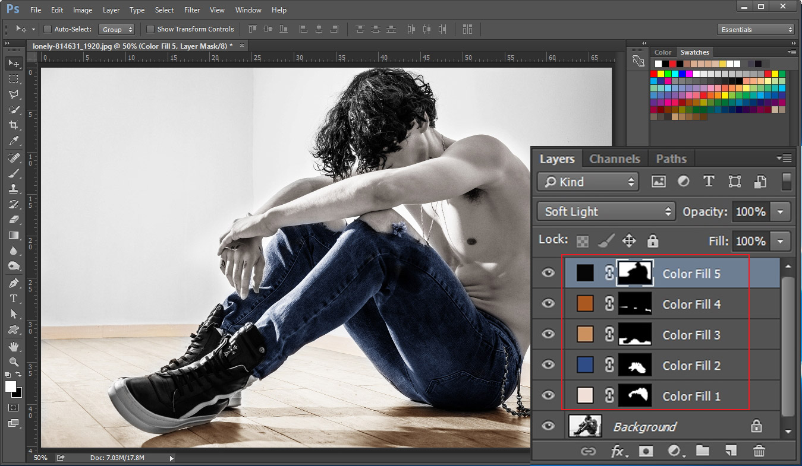This screenshot has height=466, width=802.
Task: Lock transparent pixels icon
Action: point(584,241)
